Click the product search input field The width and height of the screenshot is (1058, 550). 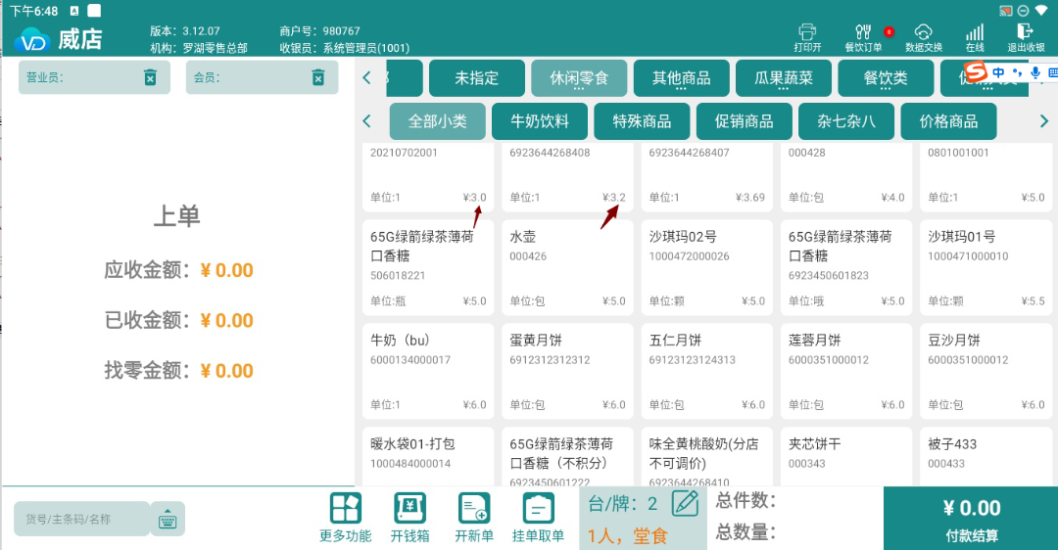(x=81, y=519)
